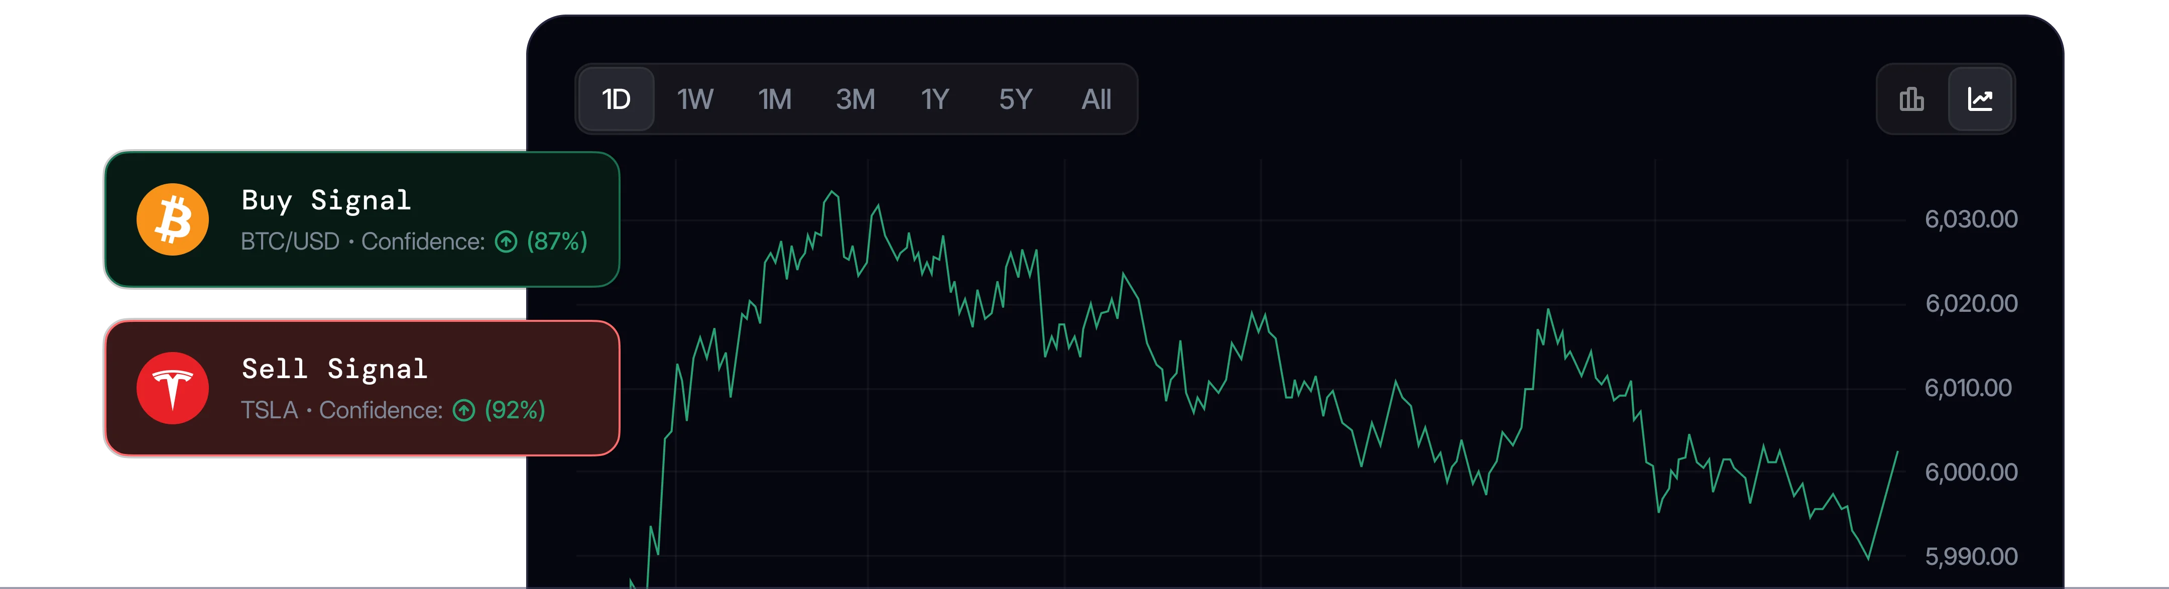This screenshot has height=589, width=2169.
Task: Click the 6,020.00 axis label
Action: (1971, 304)
